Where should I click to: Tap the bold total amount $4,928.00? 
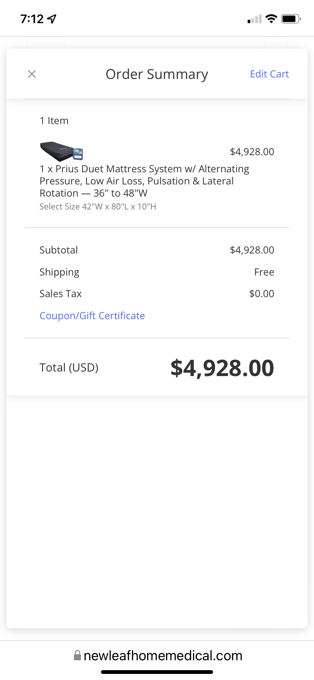222,368
